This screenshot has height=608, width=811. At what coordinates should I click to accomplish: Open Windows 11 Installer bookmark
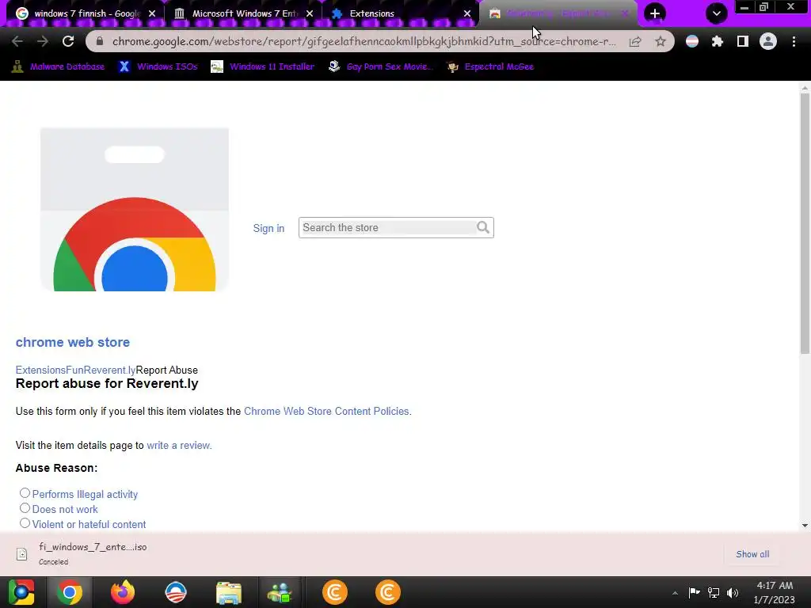(x=263, y=66)
